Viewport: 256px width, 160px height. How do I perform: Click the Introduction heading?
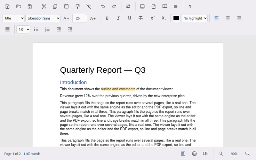pos(73,82)
